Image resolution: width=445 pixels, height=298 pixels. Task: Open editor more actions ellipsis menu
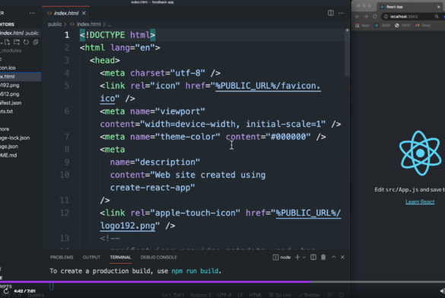point(341,13)
